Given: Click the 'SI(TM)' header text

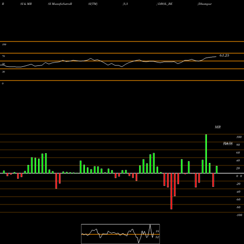Looking at the screenshot, I should click(x=93, y=4).
